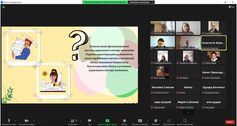Select highlighted Анастасія Коротка tile
Image resolution: width=237 pixels, height=126 pixels.
click(x=214, y=43)
